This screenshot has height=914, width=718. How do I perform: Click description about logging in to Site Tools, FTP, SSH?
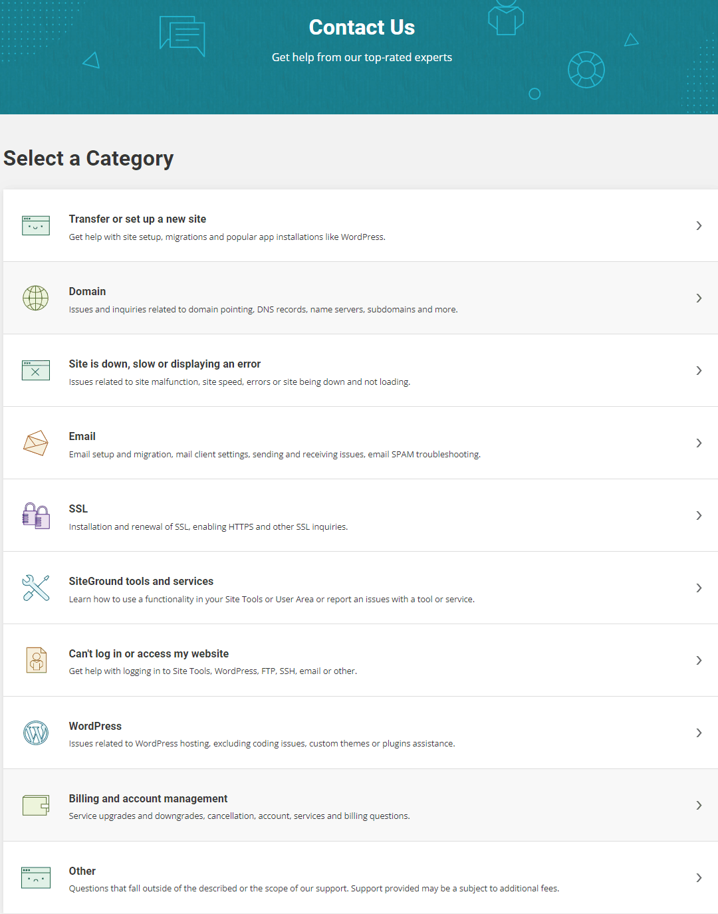pyautogui.click(x=213, y=671)
